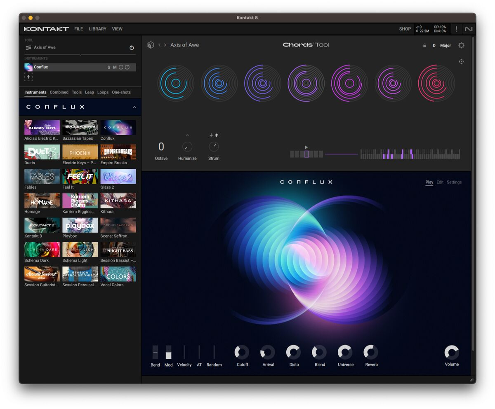Open the Chords Tool settings gear

pos(461,45)
